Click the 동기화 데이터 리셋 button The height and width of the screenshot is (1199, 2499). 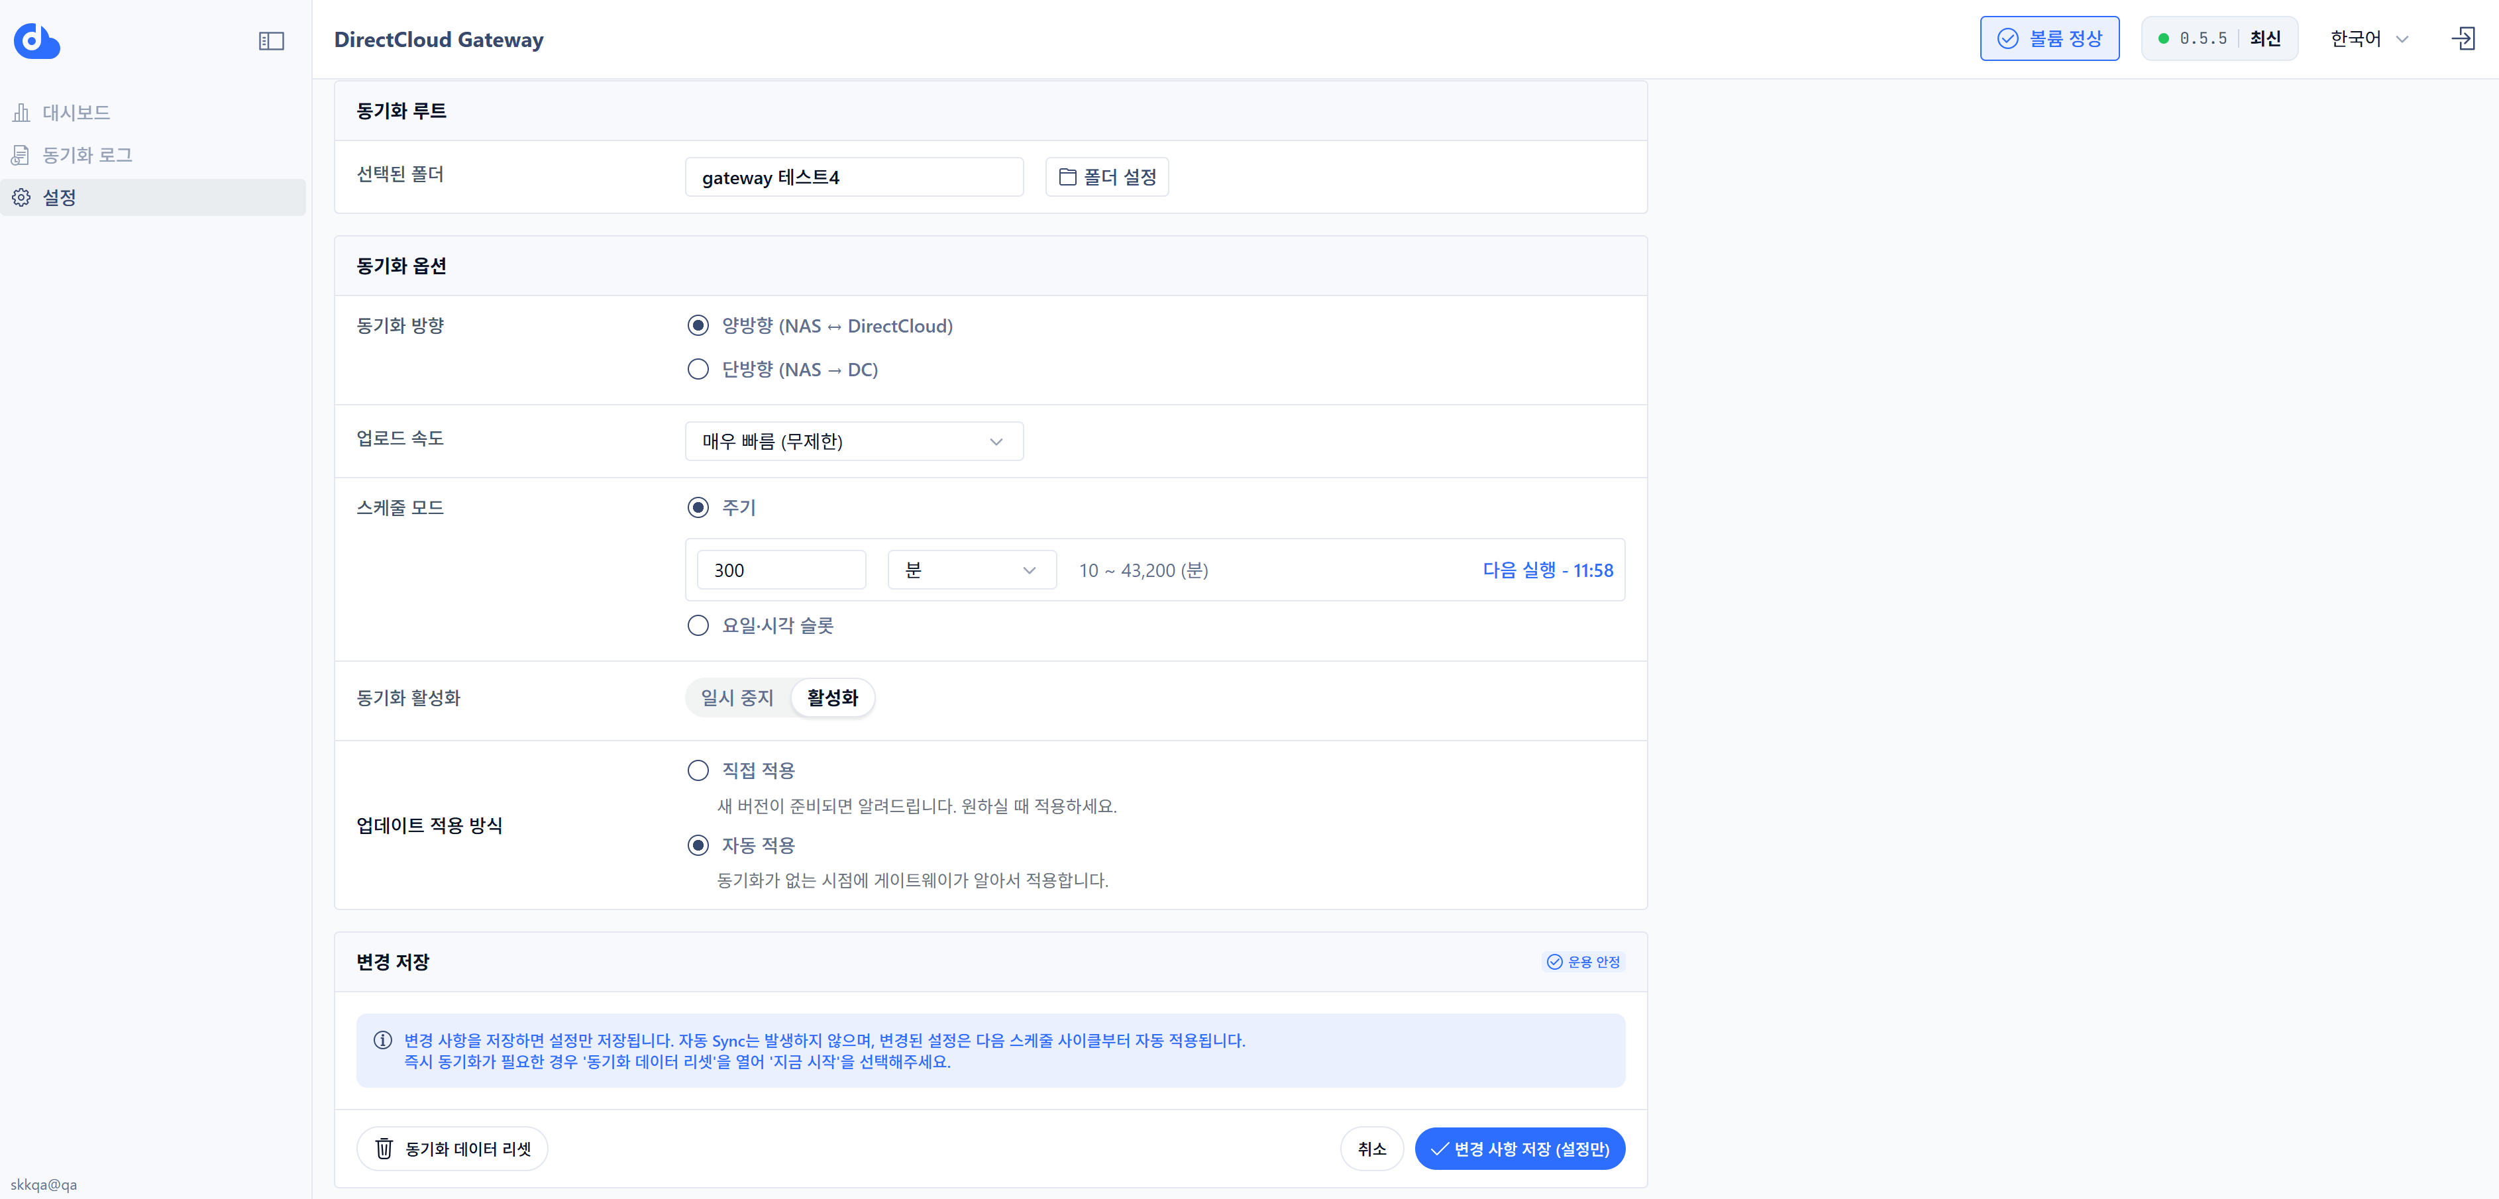452,1149
